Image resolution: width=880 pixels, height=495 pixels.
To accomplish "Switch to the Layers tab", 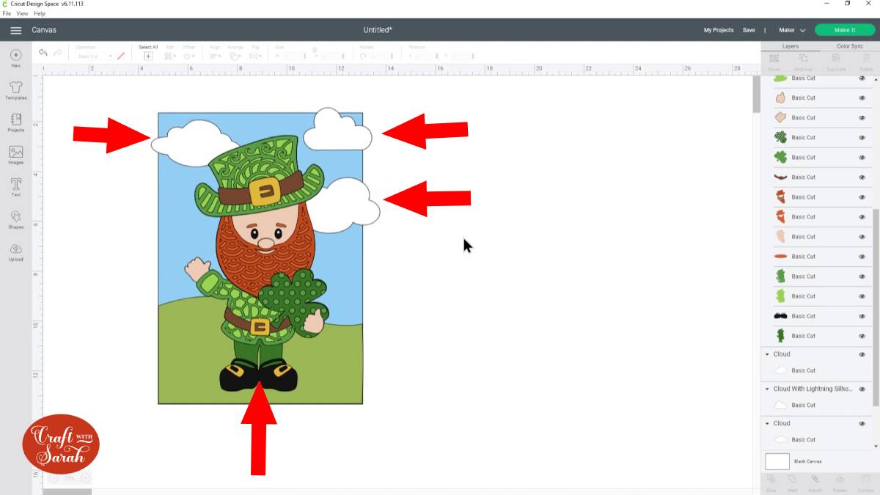I will [791, 46].
